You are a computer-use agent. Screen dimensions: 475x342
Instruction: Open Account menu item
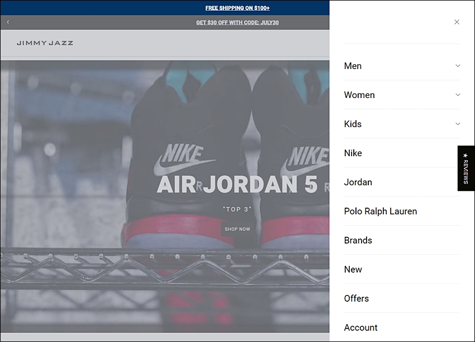361,328
